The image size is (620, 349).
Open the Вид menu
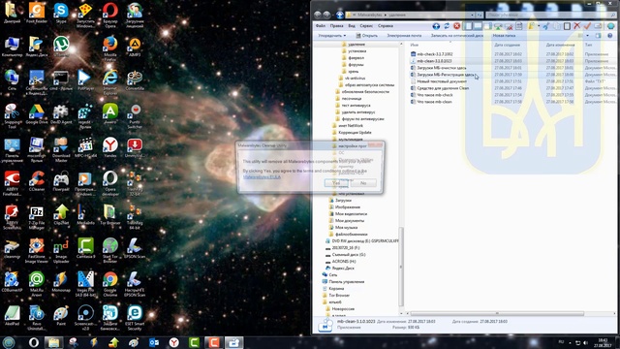[352, 26]
